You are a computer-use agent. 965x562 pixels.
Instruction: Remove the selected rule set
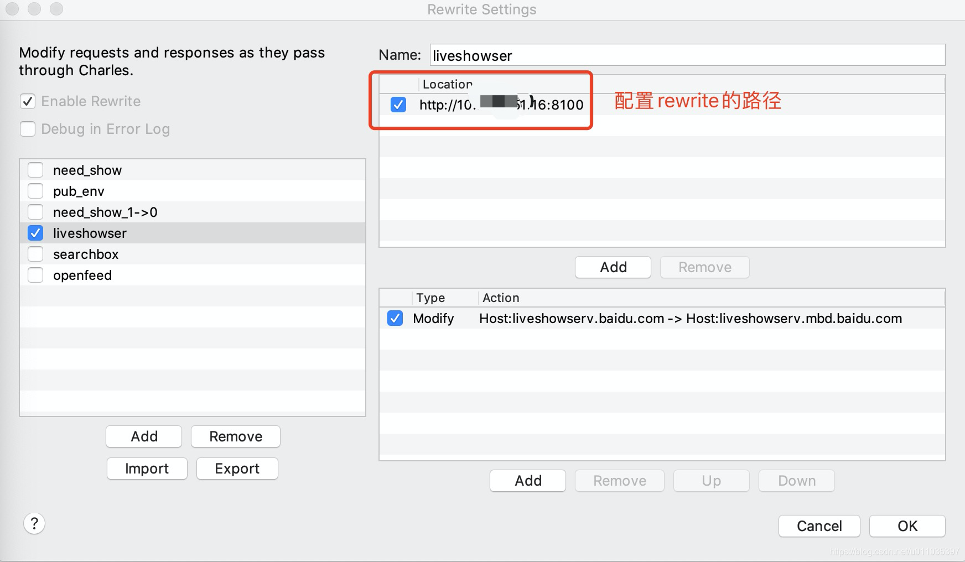pos(236,436)
